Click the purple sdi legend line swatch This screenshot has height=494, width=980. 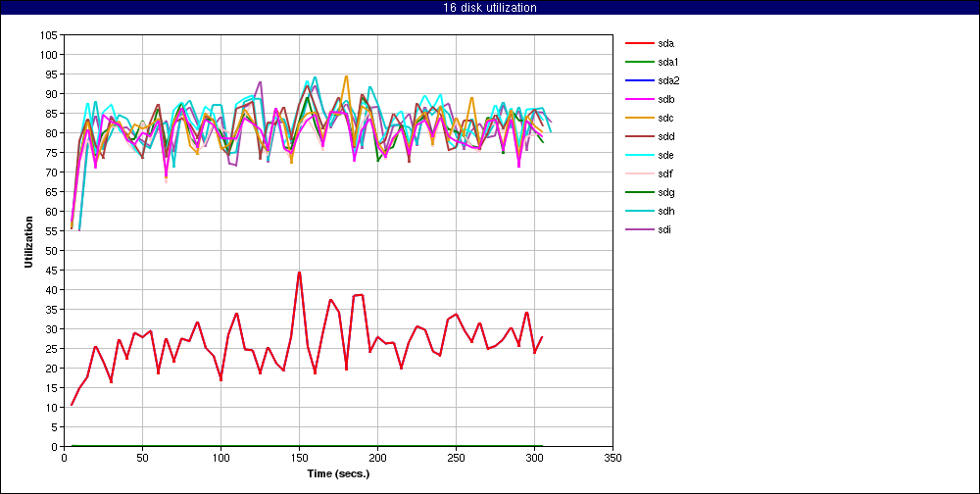coord(639,229)
